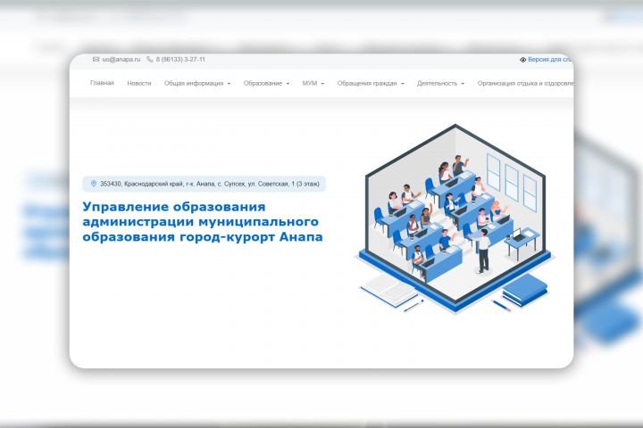Call the phone number 8 (86133) 3-27-11

pos(180,60)
